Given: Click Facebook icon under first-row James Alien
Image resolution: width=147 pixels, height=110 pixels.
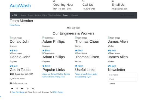Looking at the screenshot, I should pyautogui.click(x=111, y=51).
